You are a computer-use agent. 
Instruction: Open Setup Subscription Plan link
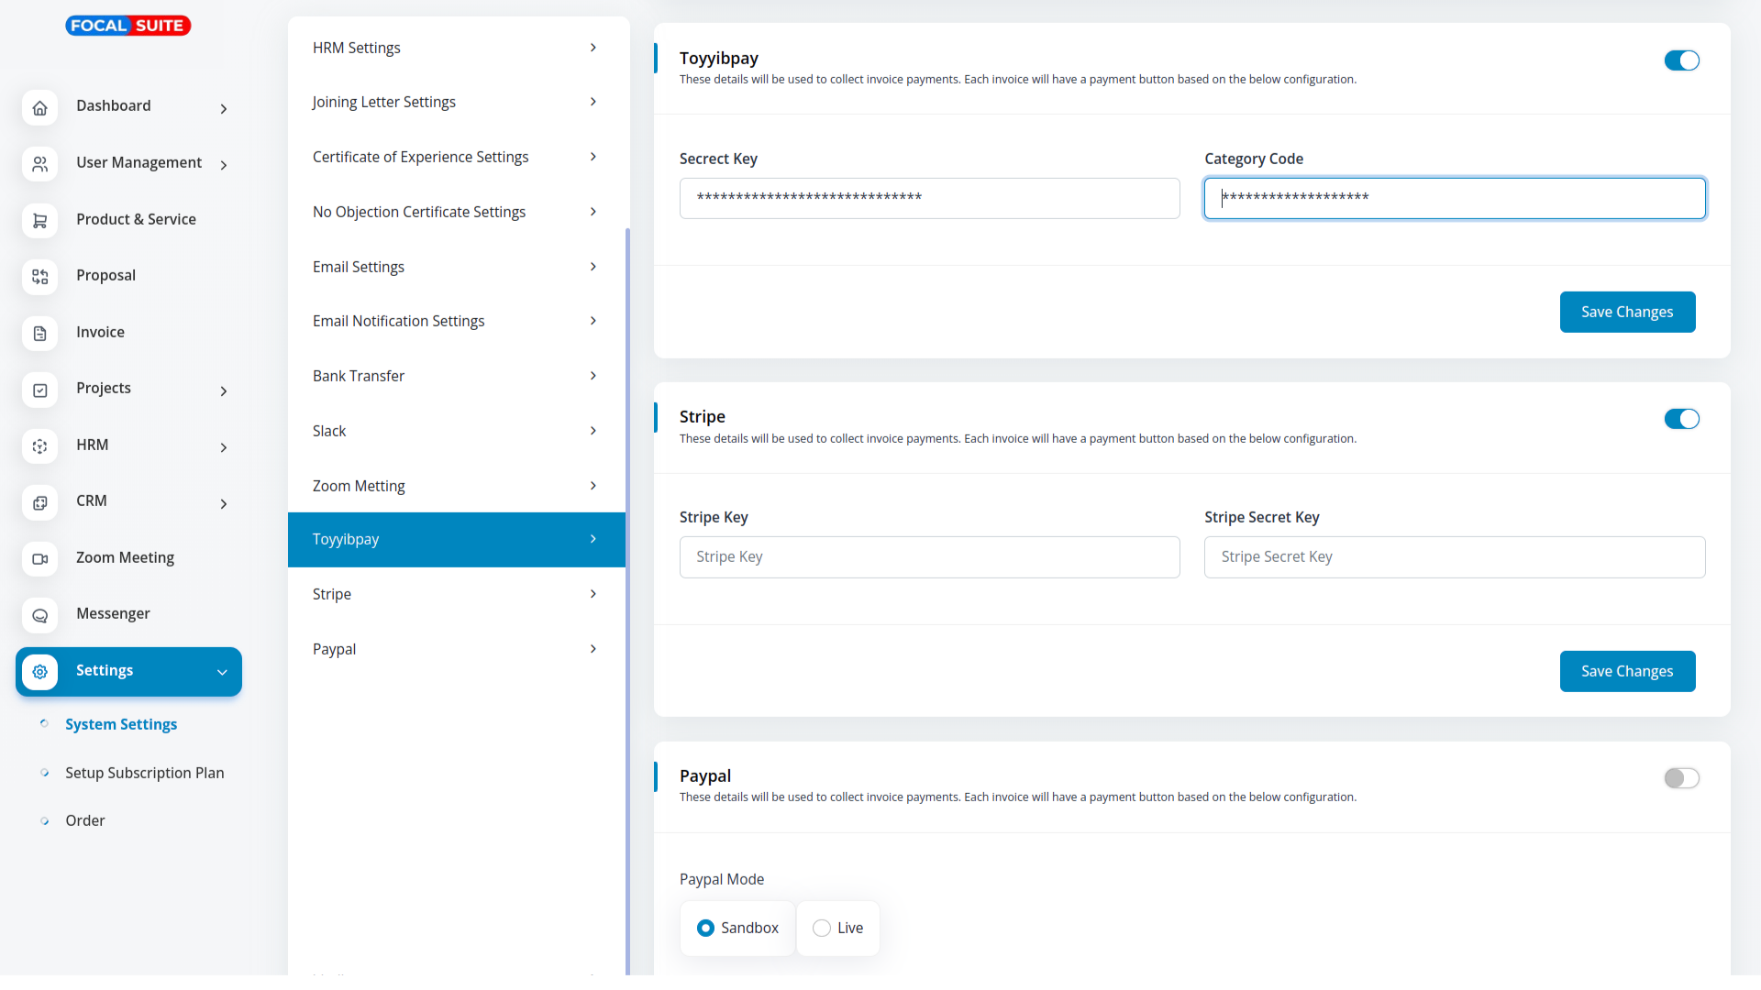coord(144,773)
